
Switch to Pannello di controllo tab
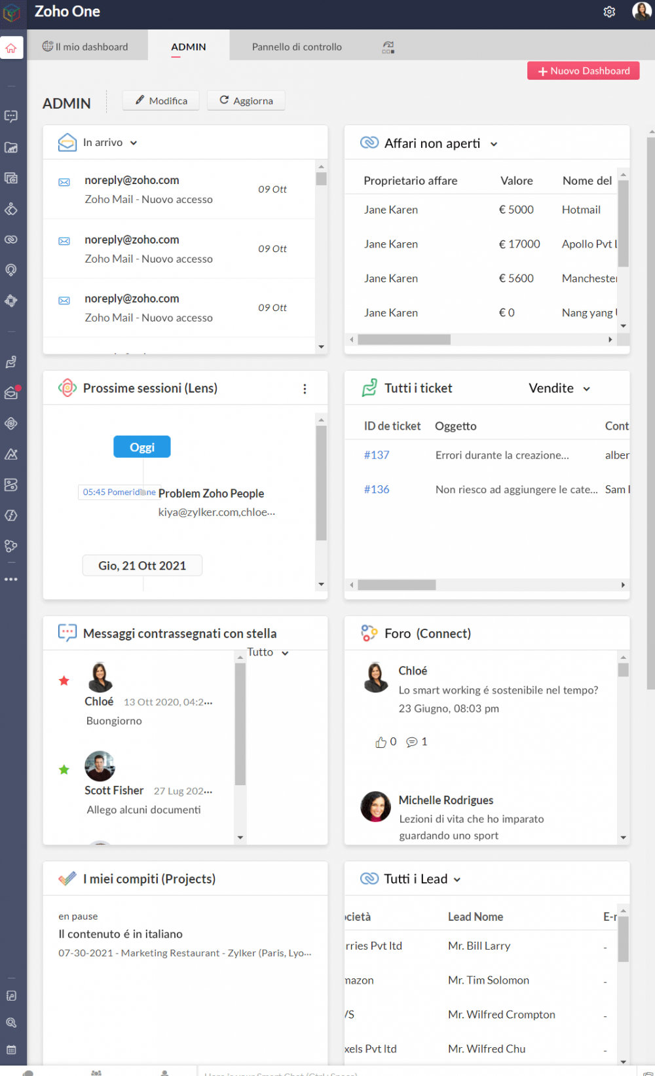tap(297, 46)
